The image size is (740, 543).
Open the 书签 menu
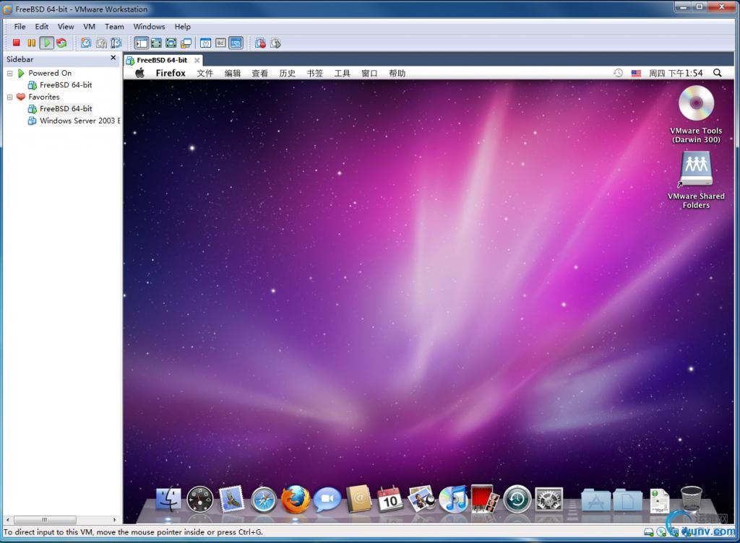(315, 73)
